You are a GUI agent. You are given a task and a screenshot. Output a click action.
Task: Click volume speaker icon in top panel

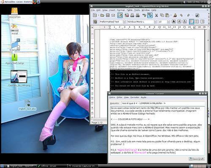[185, 2]
